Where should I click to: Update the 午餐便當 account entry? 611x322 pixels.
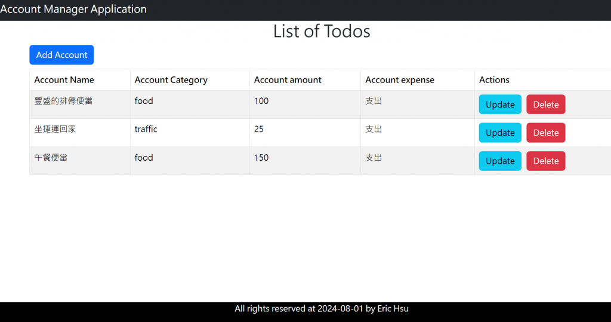coord(500,161)
